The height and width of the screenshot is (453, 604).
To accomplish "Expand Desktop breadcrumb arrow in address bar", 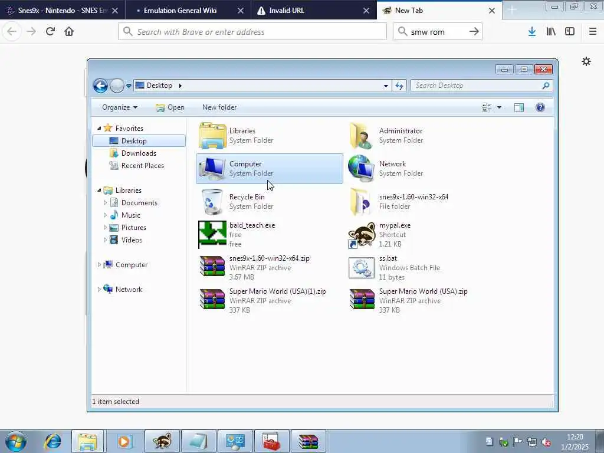I will coord(180,86).
